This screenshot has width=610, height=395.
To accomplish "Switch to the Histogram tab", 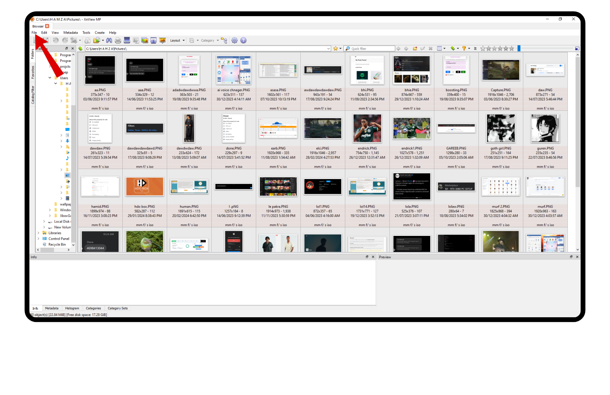I will click(72, 308).
